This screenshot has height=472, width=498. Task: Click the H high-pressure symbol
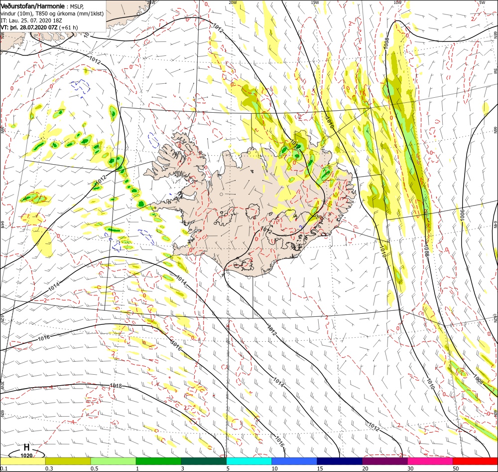pyautogui.click(x=27, y=448)
